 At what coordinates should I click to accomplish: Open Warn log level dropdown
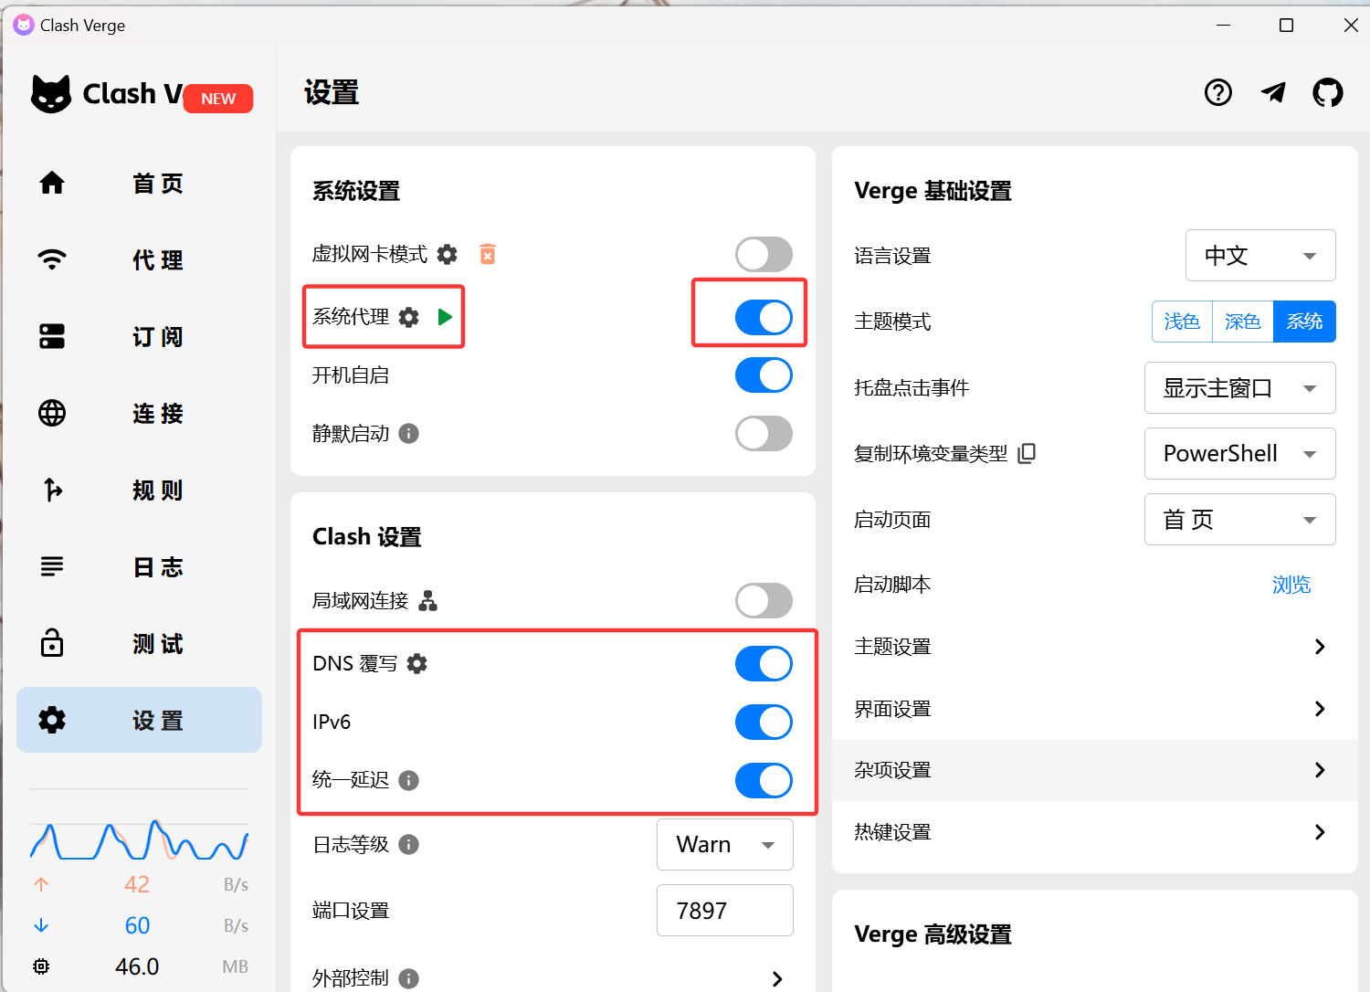725,844
